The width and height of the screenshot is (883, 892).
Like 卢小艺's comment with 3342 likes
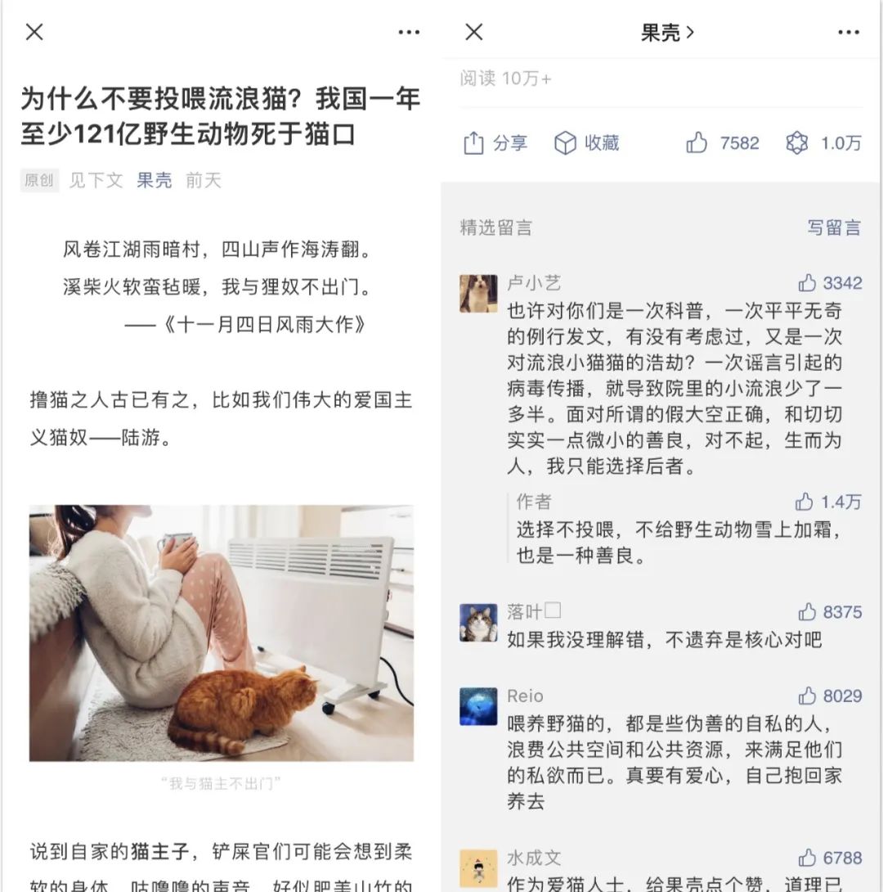(x=807, y=282)
